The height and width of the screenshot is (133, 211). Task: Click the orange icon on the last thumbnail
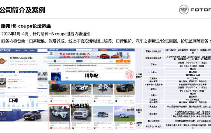(131, 123)
